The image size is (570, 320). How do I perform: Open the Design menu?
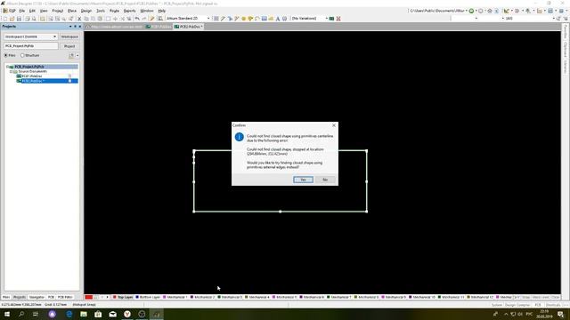(x=86, y=11)
